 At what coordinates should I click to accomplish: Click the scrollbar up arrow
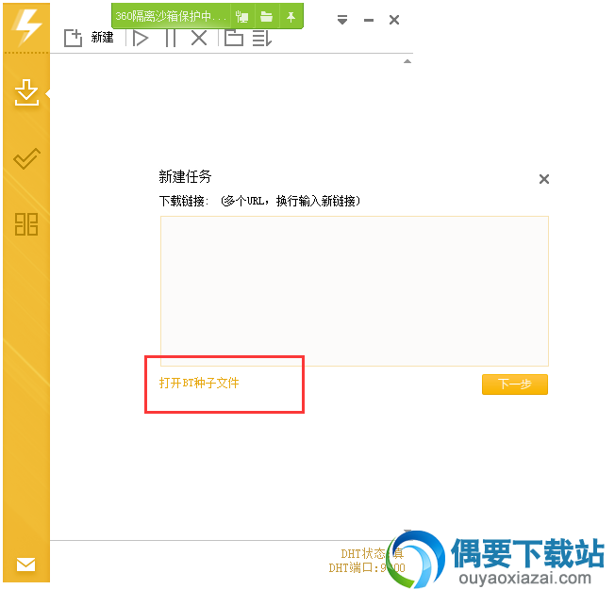[x=407, y=61]
